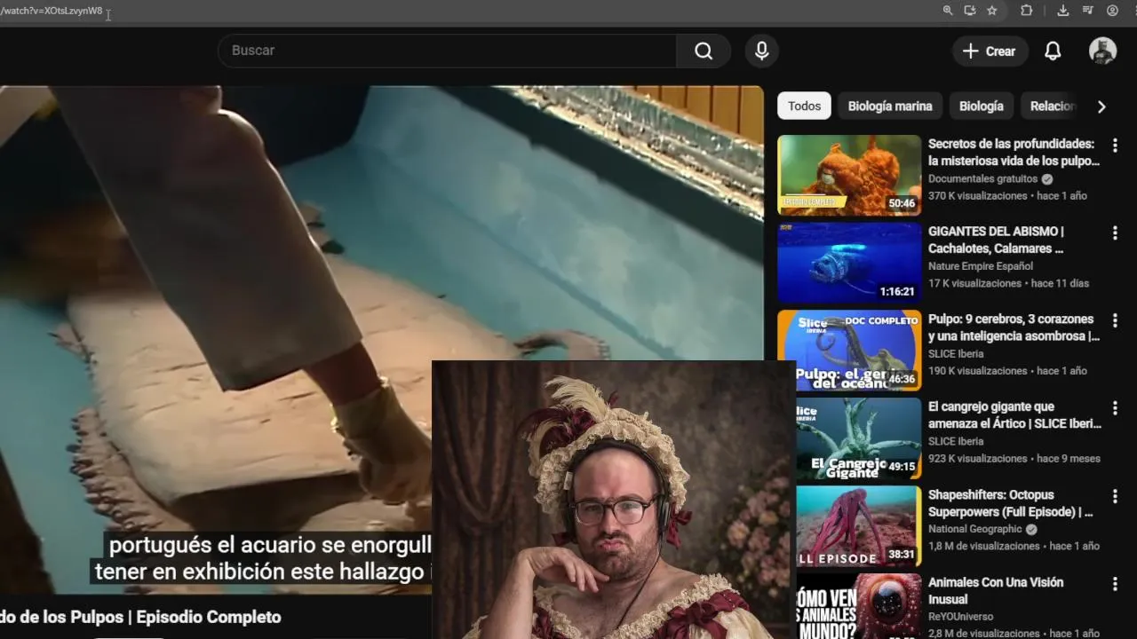Open the El Cangrejo Gigante video thumbnail
Viewport: 1137px width, 639px height.
[858, 438]
